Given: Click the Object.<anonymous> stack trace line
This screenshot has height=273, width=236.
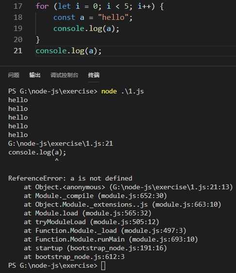Looking at the screenshot, I should pos(128,187).
